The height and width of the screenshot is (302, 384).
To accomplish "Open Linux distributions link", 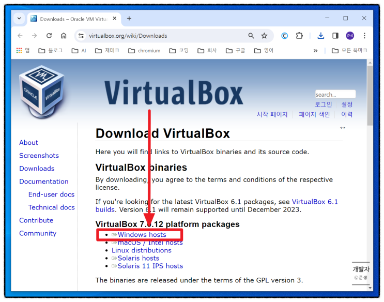I will tap(142, 250).
